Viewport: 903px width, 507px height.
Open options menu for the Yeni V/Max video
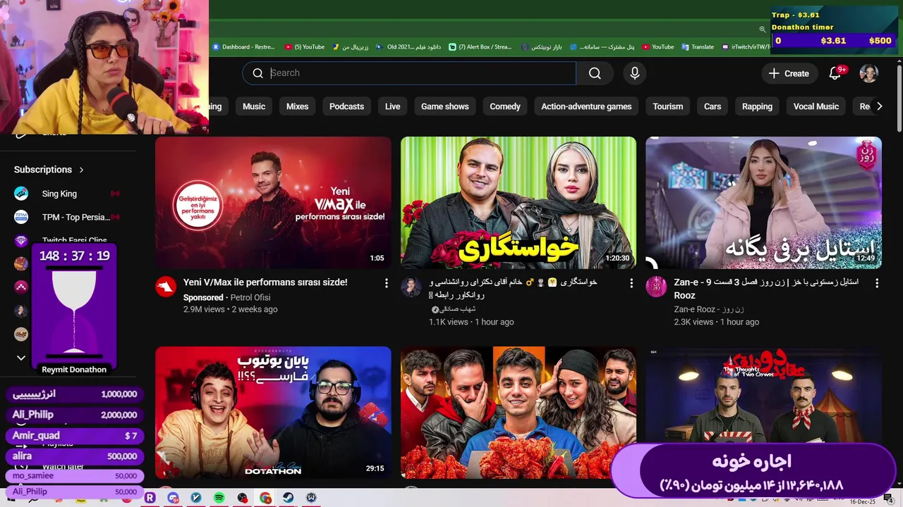[x=386, y=283]
